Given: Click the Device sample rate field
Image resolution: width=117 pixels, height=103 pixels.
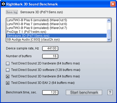Looking at the screenshot, I should tap(50, 48).
